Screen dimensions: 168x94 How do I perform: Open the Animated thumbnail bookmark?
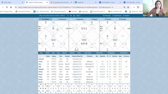(23, 11)
